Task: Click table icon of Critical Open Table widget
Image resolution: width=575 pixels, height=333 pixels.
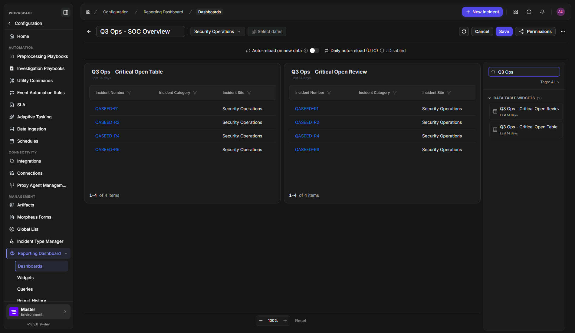Action: (x=495, y=130)
